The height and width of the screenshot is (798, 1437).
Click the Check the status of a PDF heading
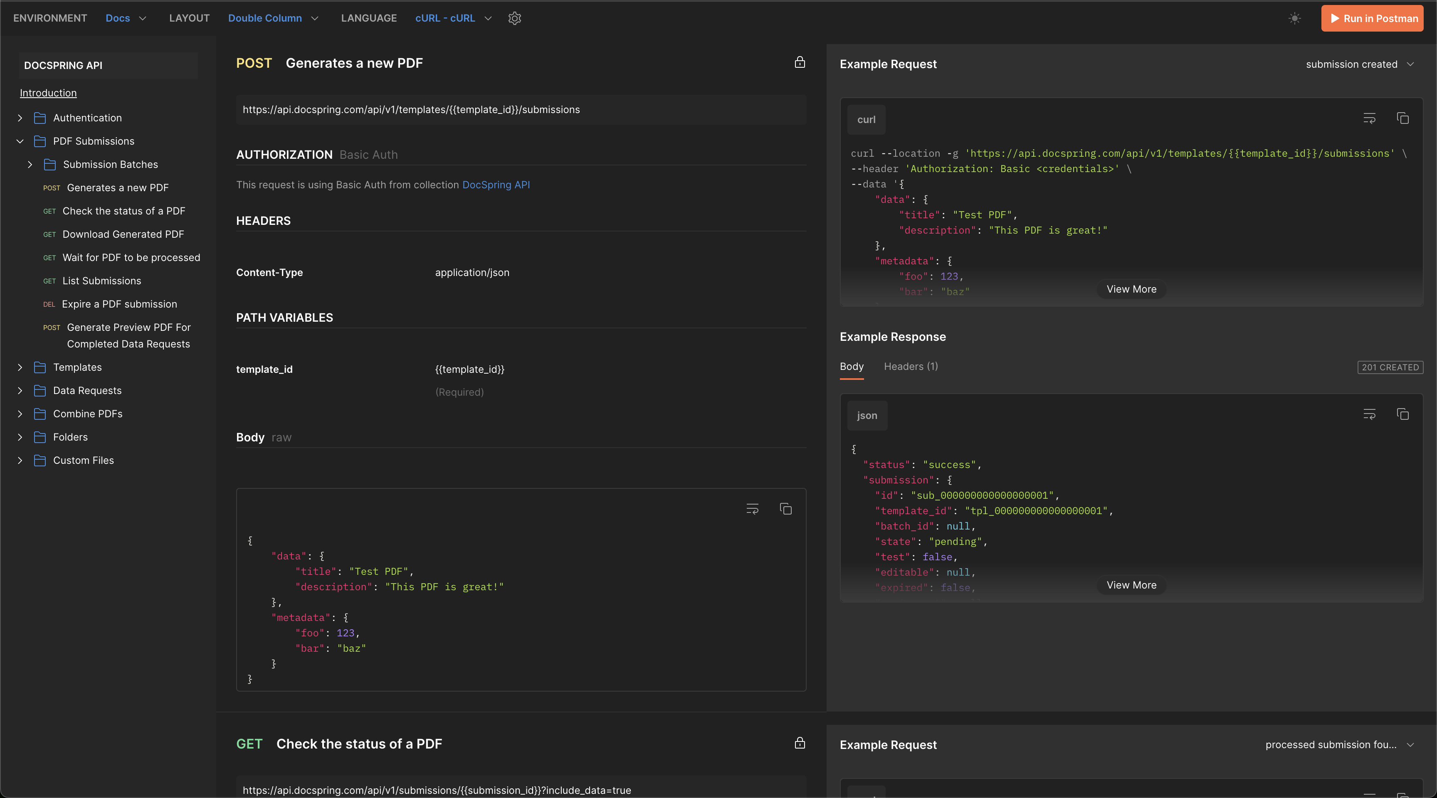tap(359, 744)
